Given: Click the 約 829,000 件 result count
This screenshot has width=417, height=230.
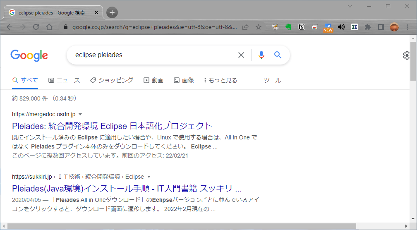Looking at the screenshot, I should pos(30,98).
